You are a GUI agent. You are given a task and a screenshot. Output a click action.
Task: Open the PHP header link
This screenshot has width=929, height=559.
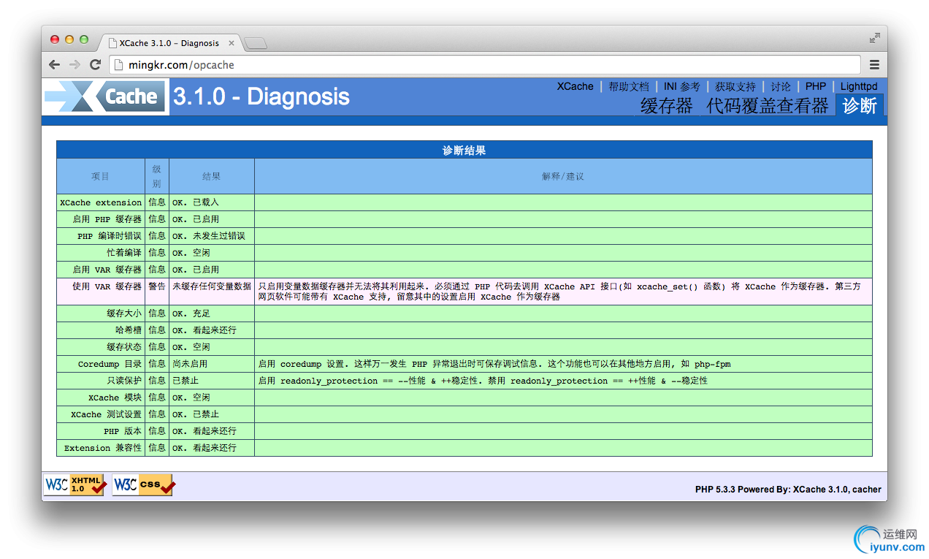pos(816,86)
